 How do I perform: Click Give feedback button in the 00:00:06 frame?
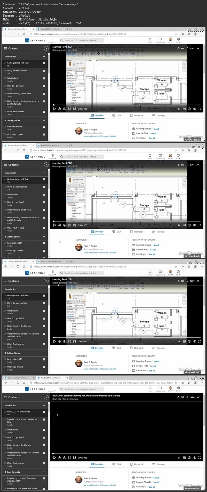[193, 140]
